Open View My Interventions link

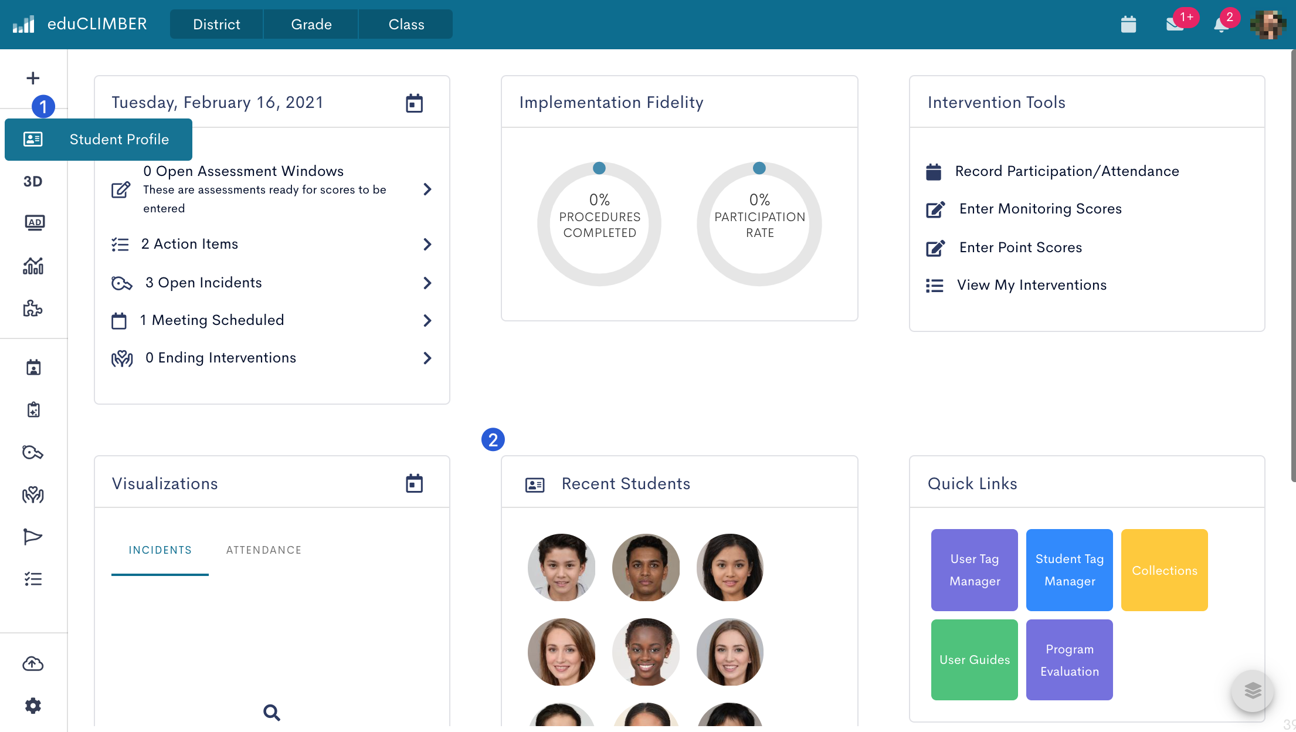1016,285
